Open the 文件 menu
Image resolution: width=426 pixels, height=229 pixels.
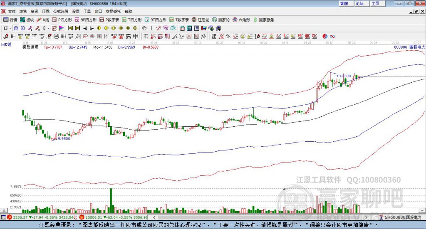pyautogui.click(x=12, y=11)
